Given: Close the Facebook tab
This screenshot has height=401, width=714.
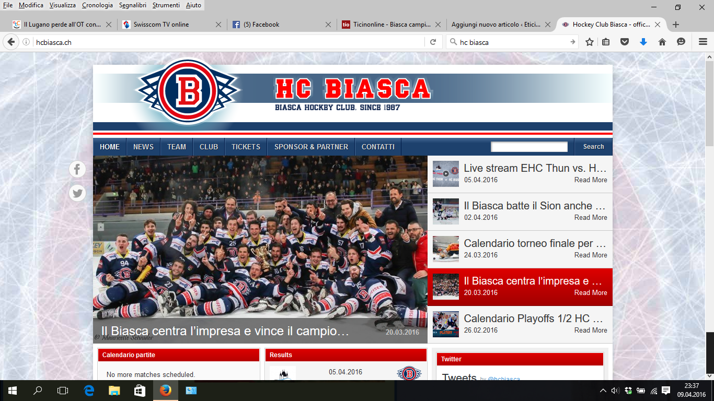Looking at the screenshot, I should click(328, 25).
